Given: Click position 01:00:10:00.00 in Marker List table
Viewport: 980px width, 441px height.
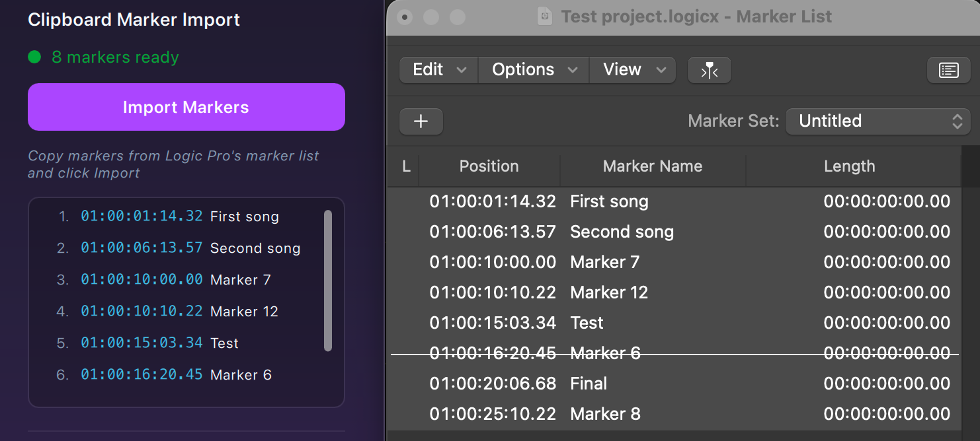Looking at the screenshot, I should click(493, 262).
